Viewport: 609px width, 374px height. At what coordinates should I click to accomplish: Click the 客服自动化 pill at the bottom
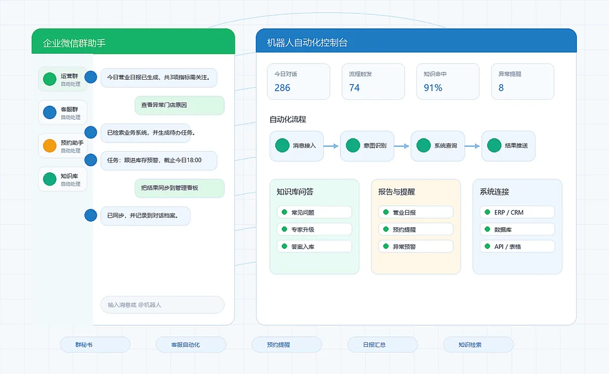(191, 345)
